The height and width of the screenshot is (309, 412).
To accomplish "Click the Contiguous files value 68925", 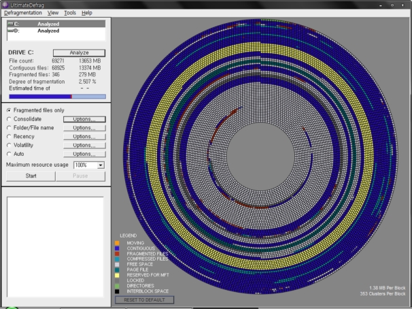I will coord(58,68).
